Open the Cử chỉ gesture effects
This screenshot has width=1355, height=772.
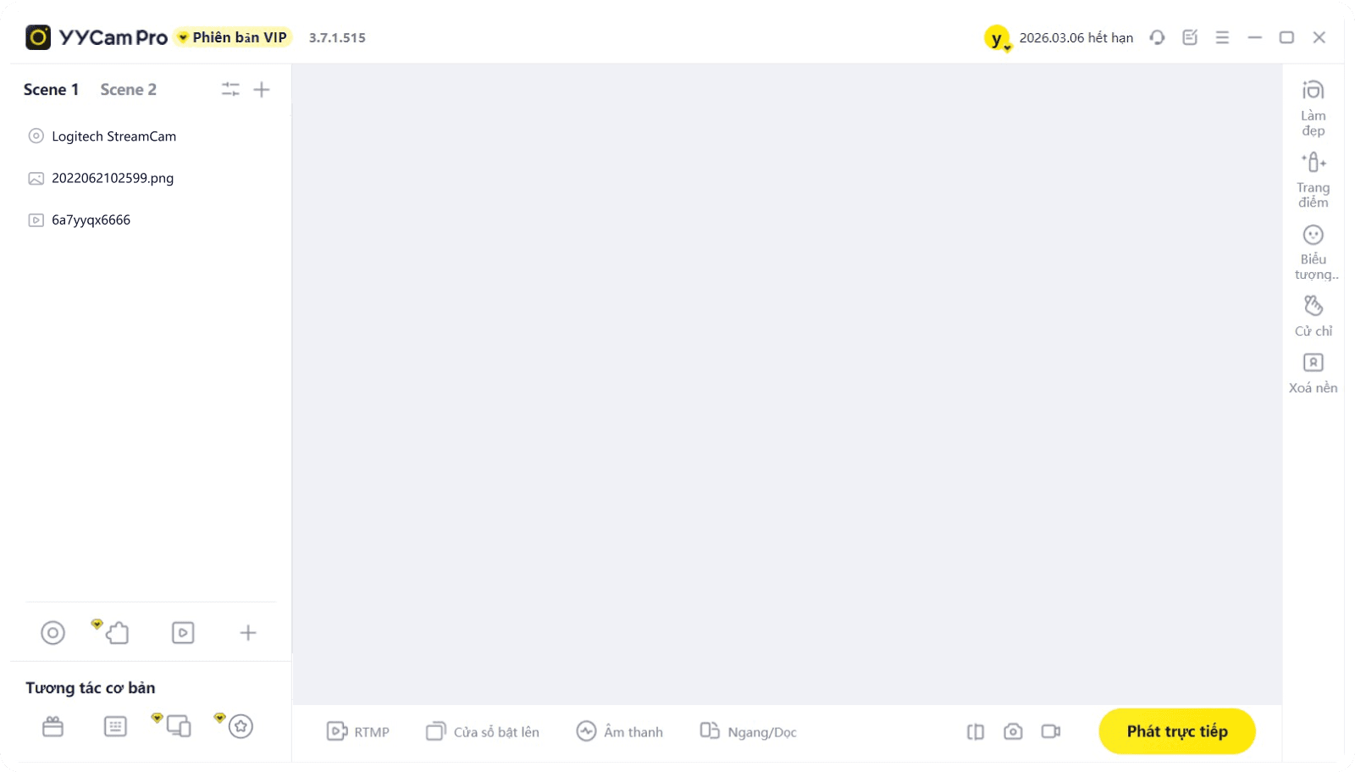(x=1313, y=316)
